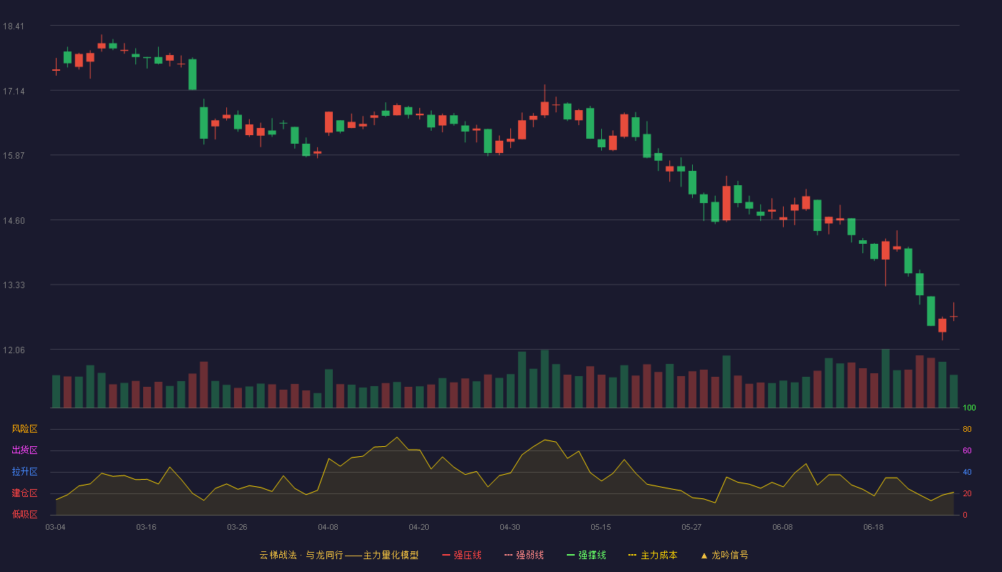Click the 15.87 price axis label

pos(14,156)
